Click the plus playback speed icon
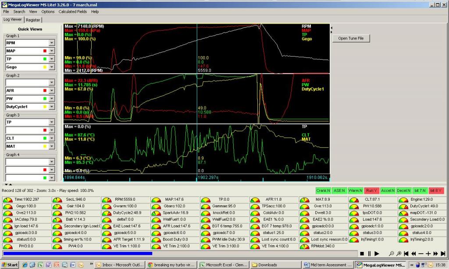Screen dimensions: 449x269 (x=428, y=254)
